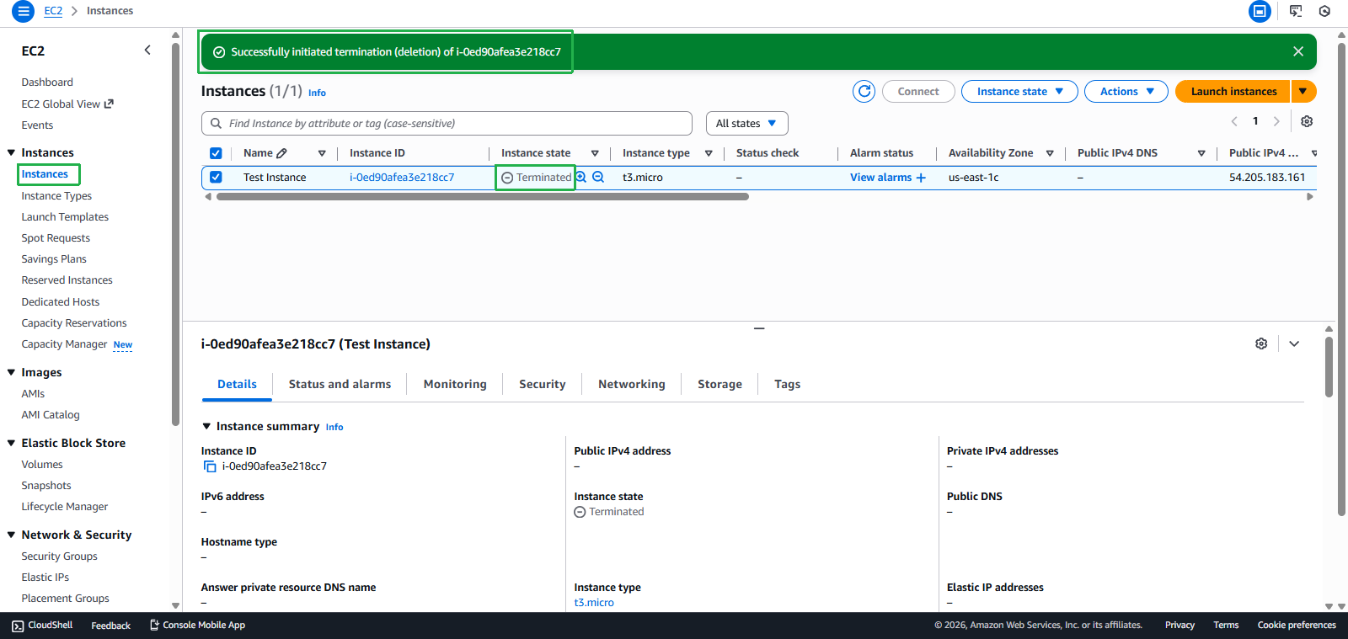Click the zoom-out filter icon beside Terminated
The height and width of the screenshot is (639, 1348).
click(598, 177)
